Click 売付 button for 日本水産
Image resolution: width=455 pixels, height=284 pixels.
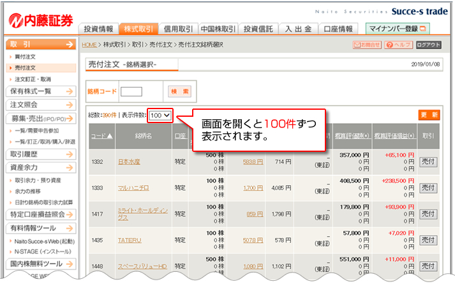pos(428,162)
